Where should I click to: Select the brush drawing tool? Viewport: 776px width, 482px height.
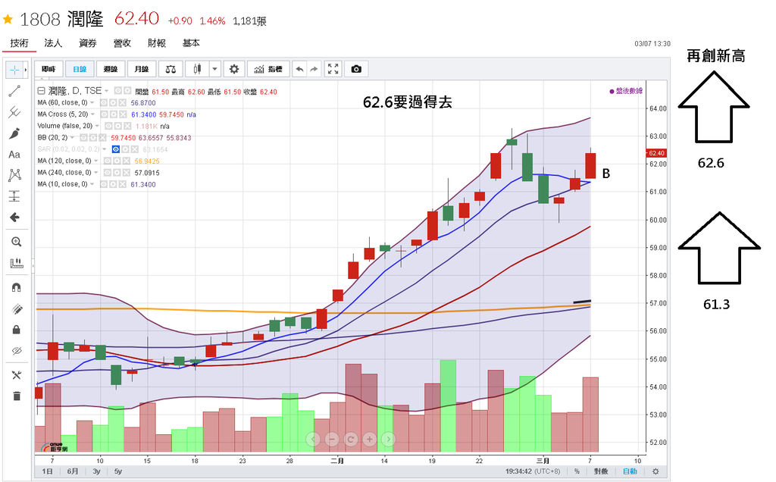tap(14, 133)
